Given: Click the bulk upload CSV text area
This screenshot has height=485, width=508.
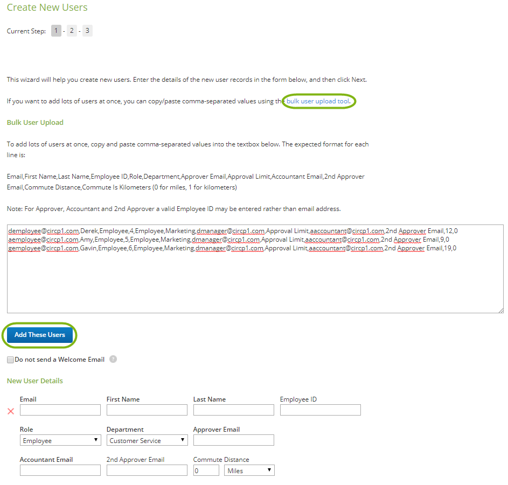Looking at the screenshot, I should point(253,280).
